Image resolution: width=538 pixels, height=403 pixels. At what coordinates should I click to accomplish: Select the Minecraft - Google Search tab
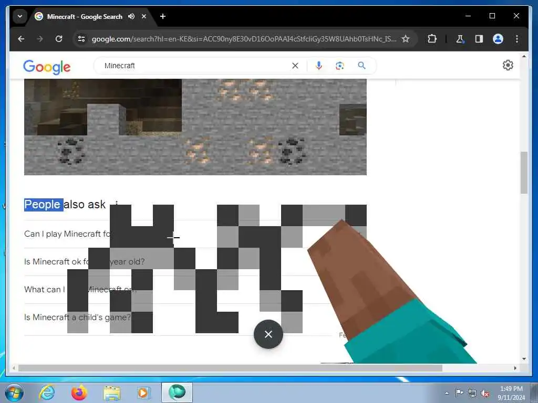click(x=91, y=16)
